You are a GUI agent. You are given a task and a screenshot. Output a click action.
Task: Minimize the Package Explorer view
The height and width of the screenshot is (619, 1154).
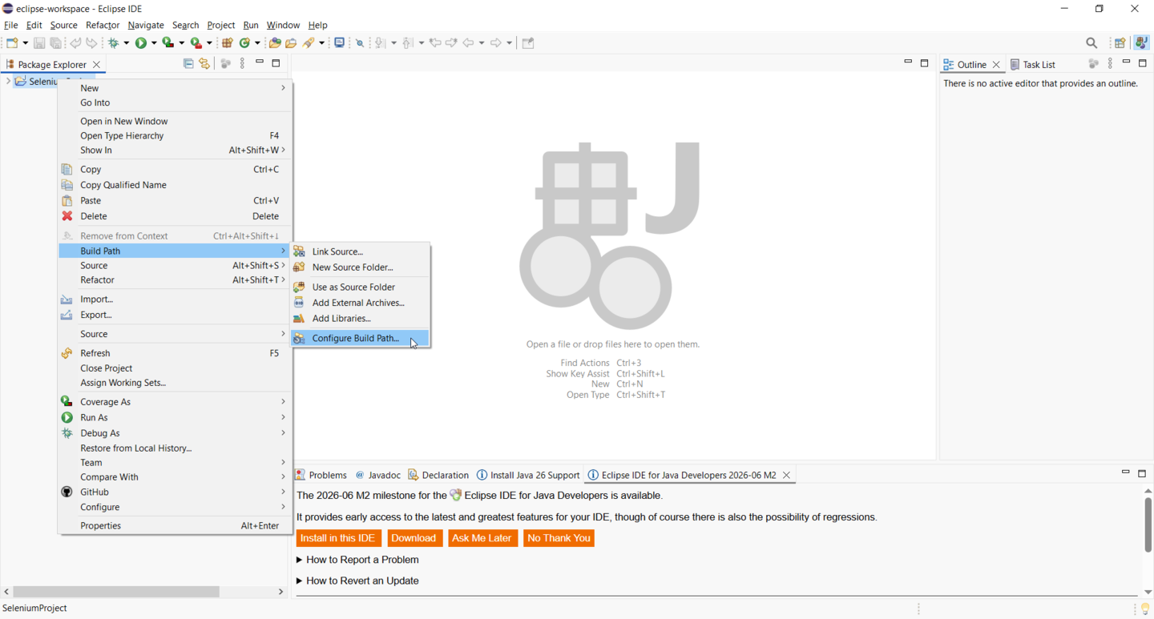tap(260, 62)
